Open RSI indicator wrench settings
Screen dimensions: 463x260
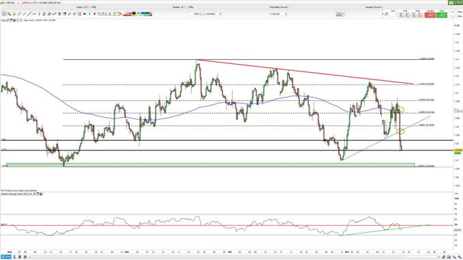coord(34,194)
